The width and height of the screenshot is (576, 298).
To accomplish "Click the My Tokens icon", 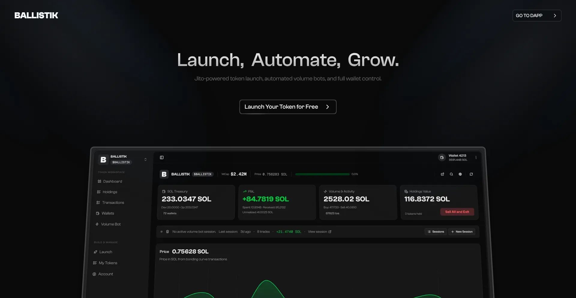I will 95,263.
